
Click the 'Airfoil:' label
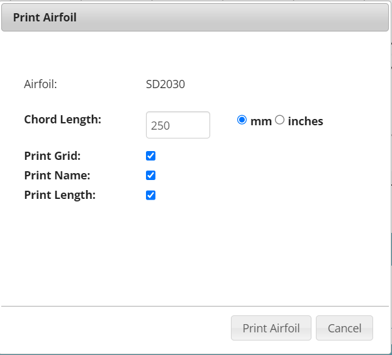[x=40, y=84]
